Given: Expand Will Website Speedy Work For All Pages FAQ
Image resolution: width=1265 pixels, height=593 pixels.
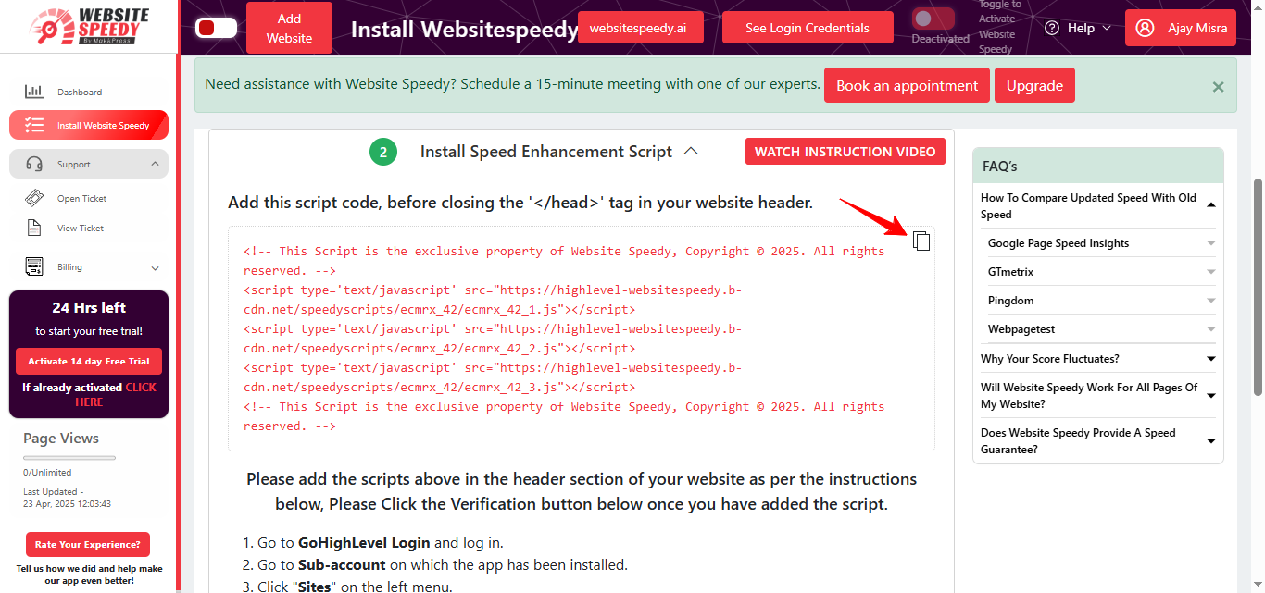Looking at the screenshot, I should (x=1211, y=396).
